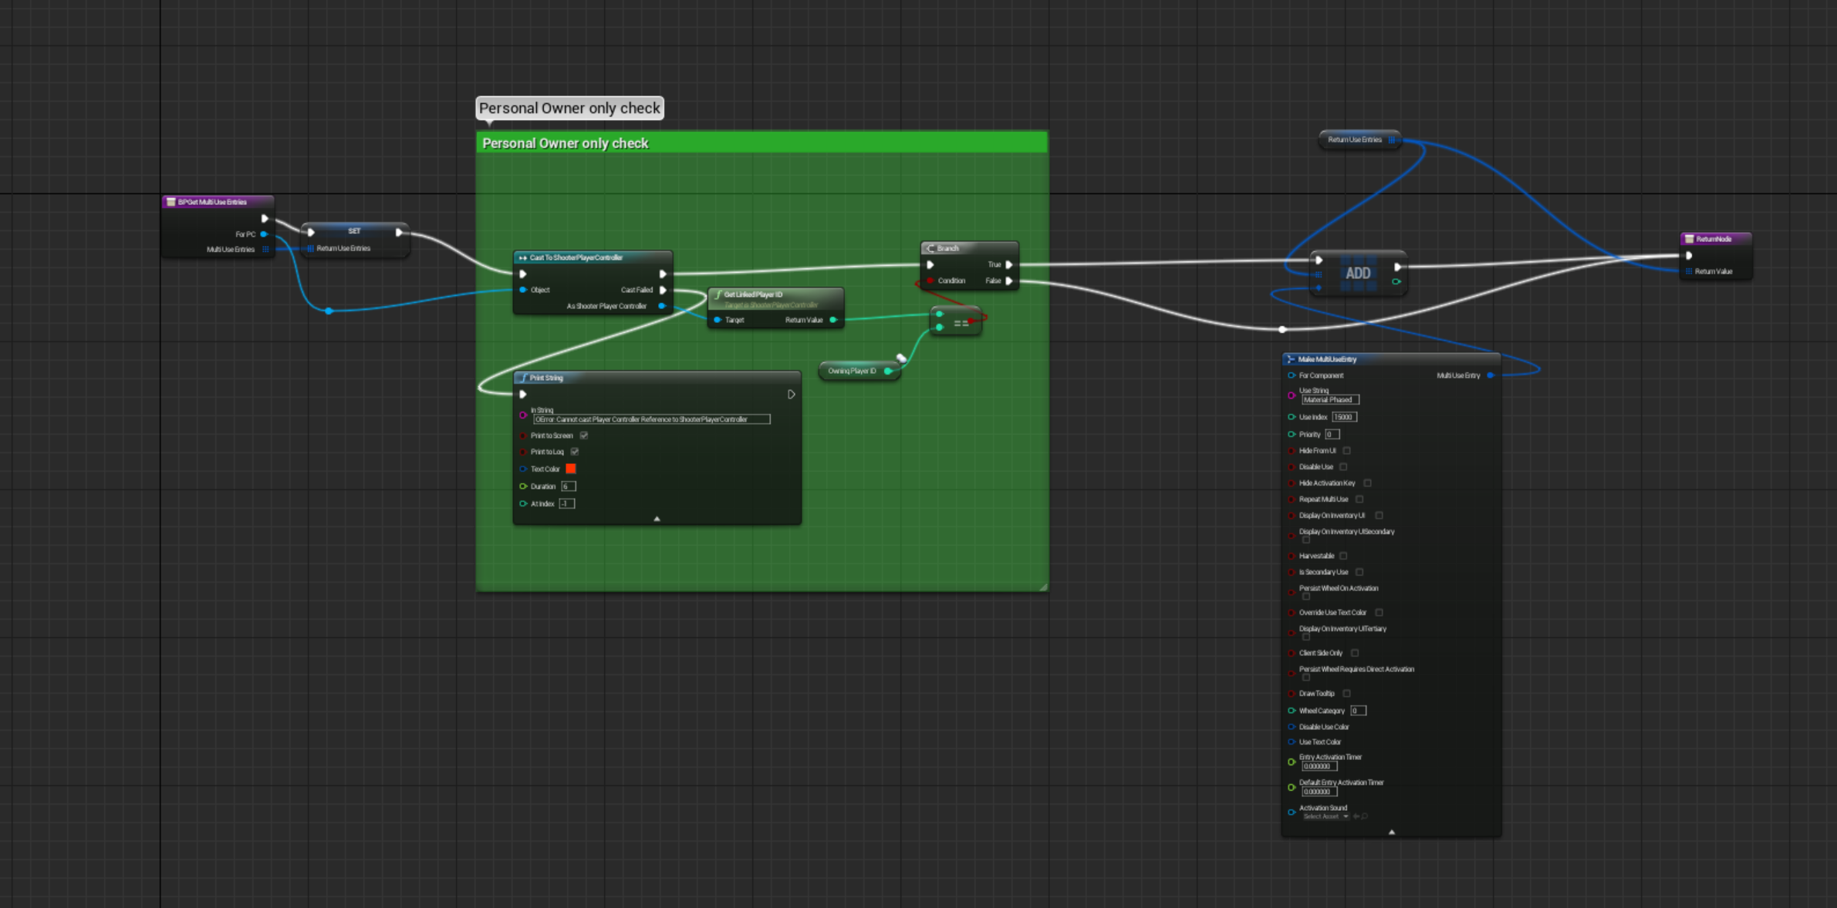This screenshot has width=1837, height=908.
Task: Enable the Harvestable checkbox
Action: click(x=1343, y=556)
